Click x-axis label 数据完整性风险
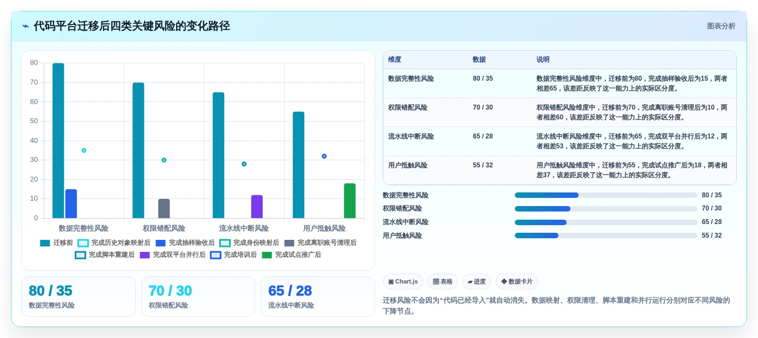This screenshot has height=338, width=758. [83, 228]
